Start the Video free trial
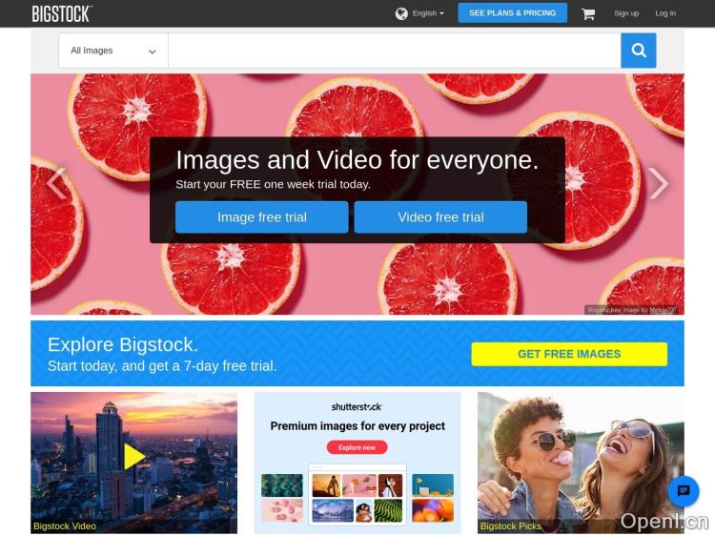Image resolution: width=715 pixels, height=536 pixels. click(x=440, y=217)
